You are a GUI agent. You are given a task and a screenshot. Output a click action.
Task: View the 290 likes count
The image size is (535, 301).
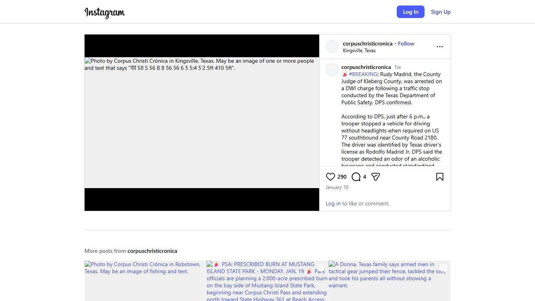pyautogui.click(x=342, y=177)
